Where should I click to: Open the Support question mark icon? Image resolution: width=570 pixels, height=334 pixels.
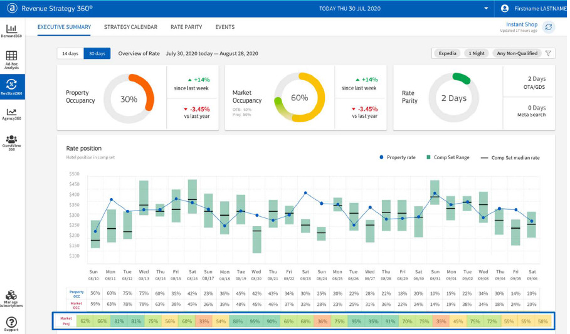11,323
